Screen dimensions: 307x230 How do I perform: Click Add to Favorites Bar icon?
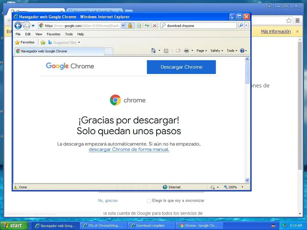click(x=43, y=42)
